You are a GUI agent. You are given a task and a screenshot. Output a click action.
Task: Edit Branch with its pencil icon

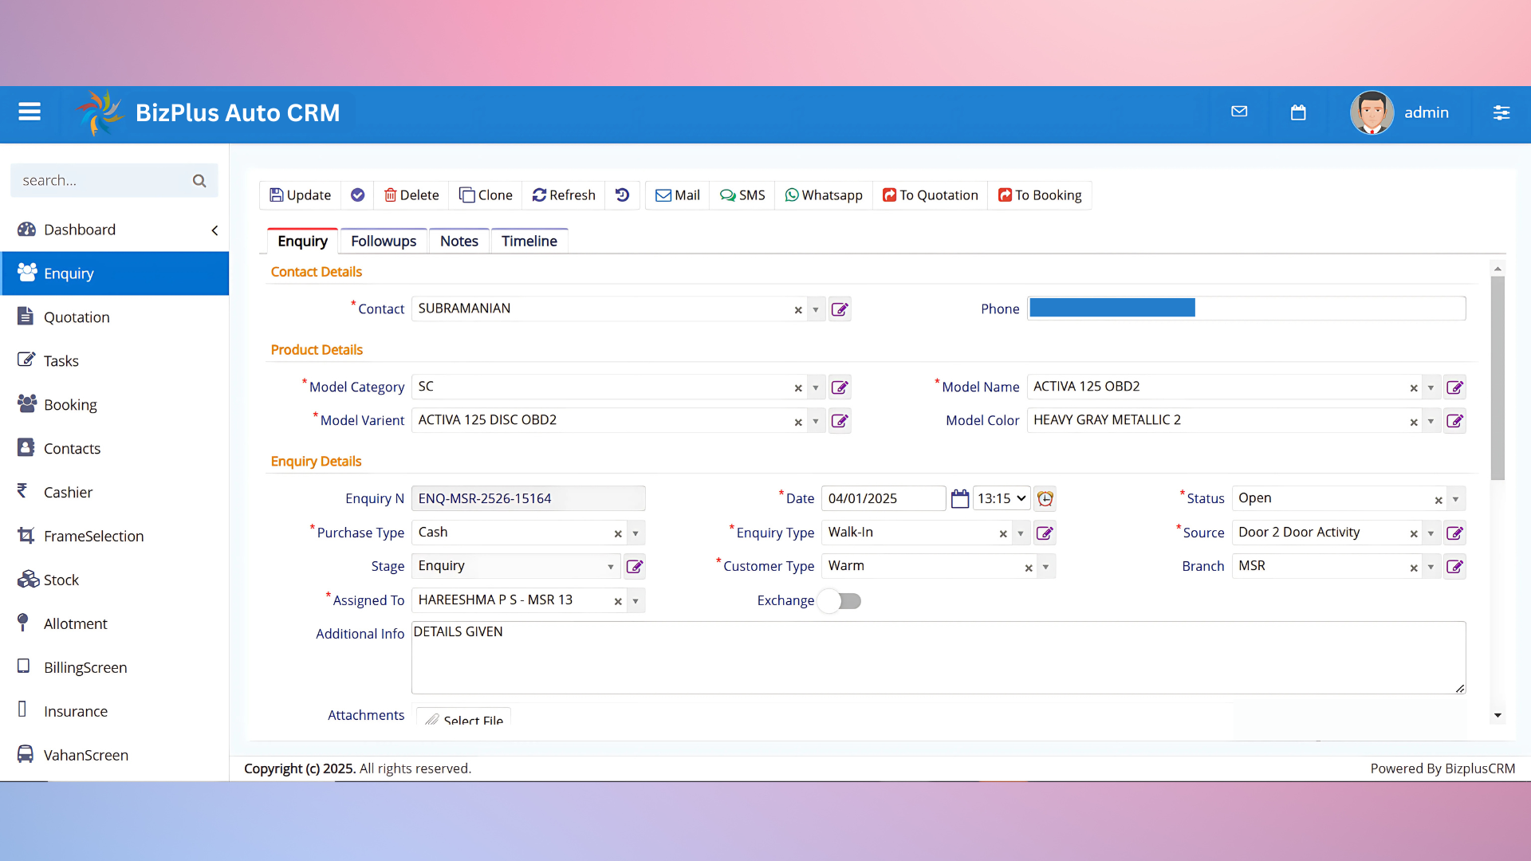[1455, 567]
